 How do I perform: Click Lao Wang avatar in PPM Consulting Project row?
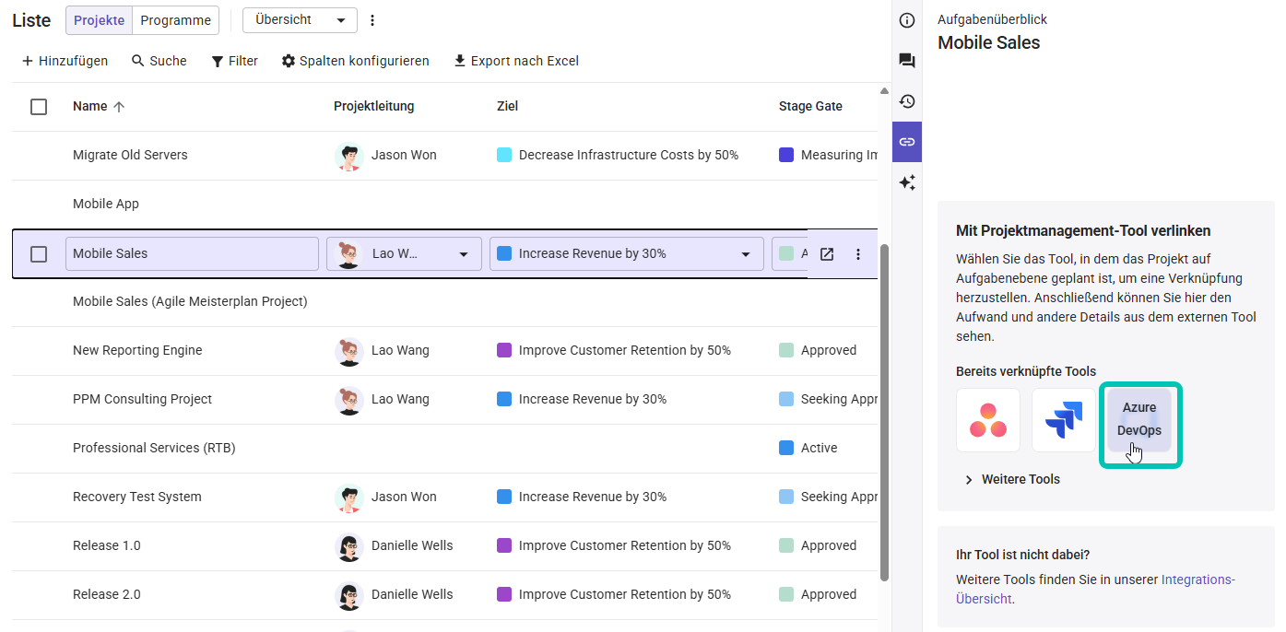(x=348, y=400)
